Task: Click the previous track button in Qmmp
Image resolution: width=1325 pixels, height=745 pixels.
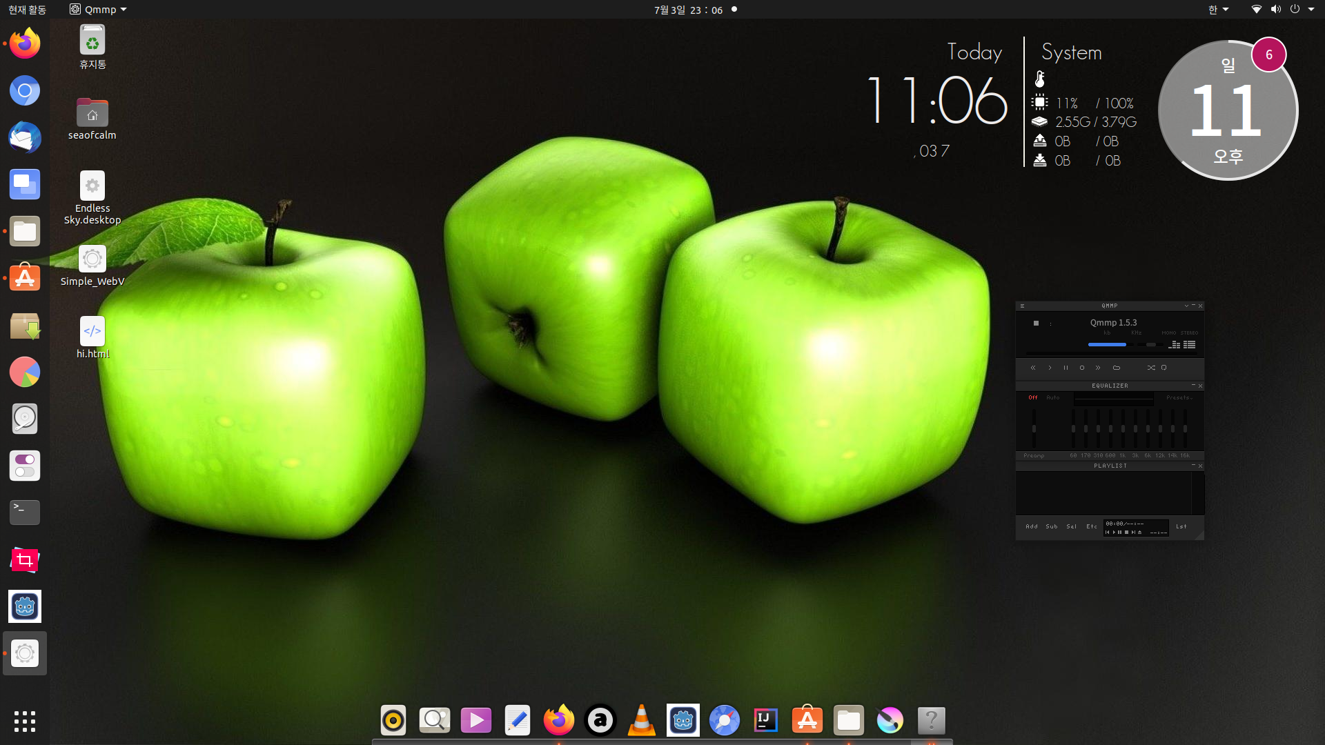Action: [1033, 368]
